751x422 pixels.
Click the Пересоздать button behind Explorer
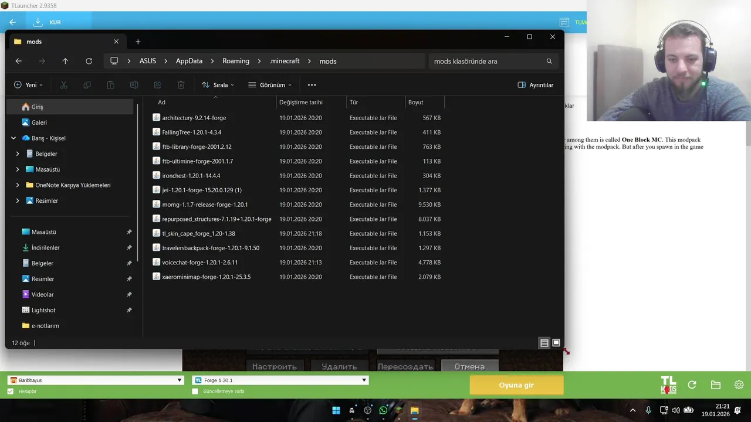[405, 366]
